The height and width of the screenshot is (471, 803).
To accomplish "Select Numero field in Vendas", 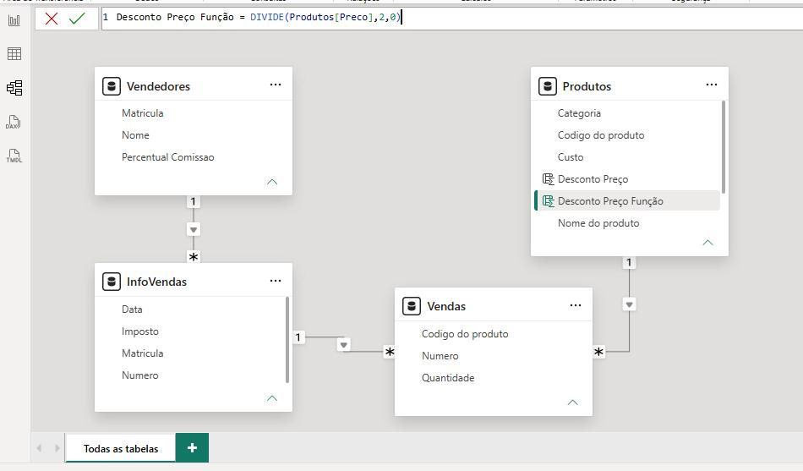I will click(440, 356).
